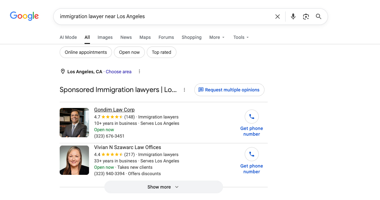This screenshot has height=200, width=380.
Task: Click the Offers discounts text
Action: click(145, 174)
